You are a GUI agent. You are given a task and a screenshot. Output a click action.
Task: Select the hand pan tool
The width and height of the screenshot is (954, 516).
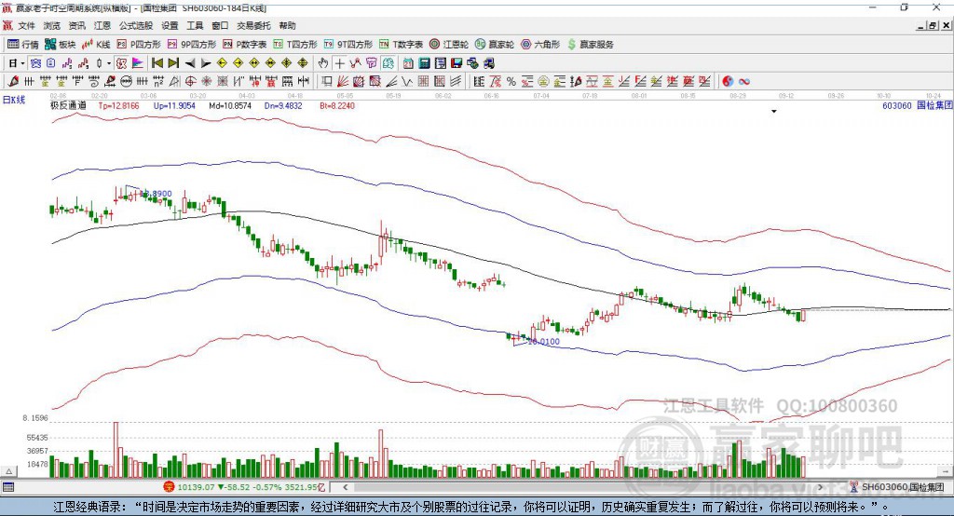tap(322, 63)
